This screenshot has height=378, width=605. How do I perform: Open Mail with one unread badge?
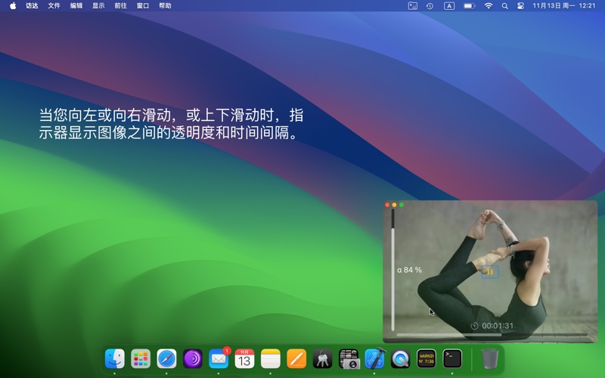click(219, 358)
